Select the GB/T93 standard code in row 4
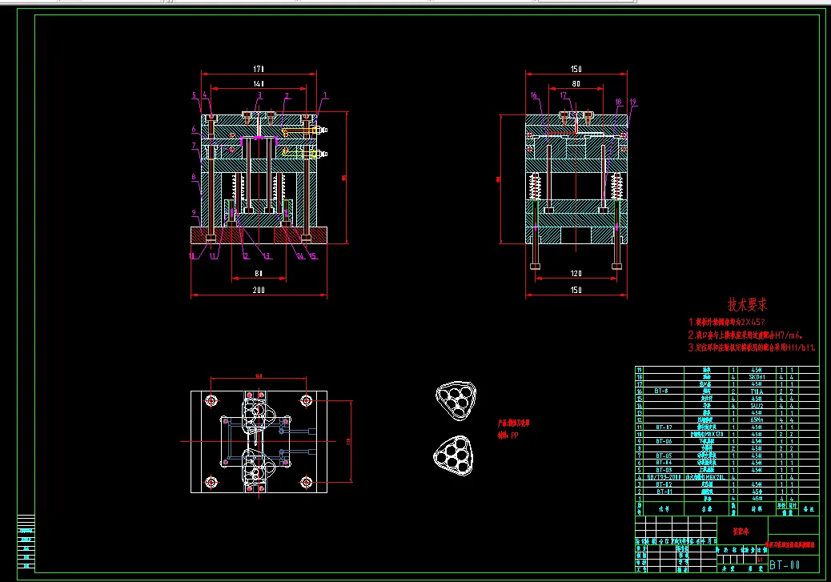Viewport: 831px width, 582px height. click(x=664, y=477)
